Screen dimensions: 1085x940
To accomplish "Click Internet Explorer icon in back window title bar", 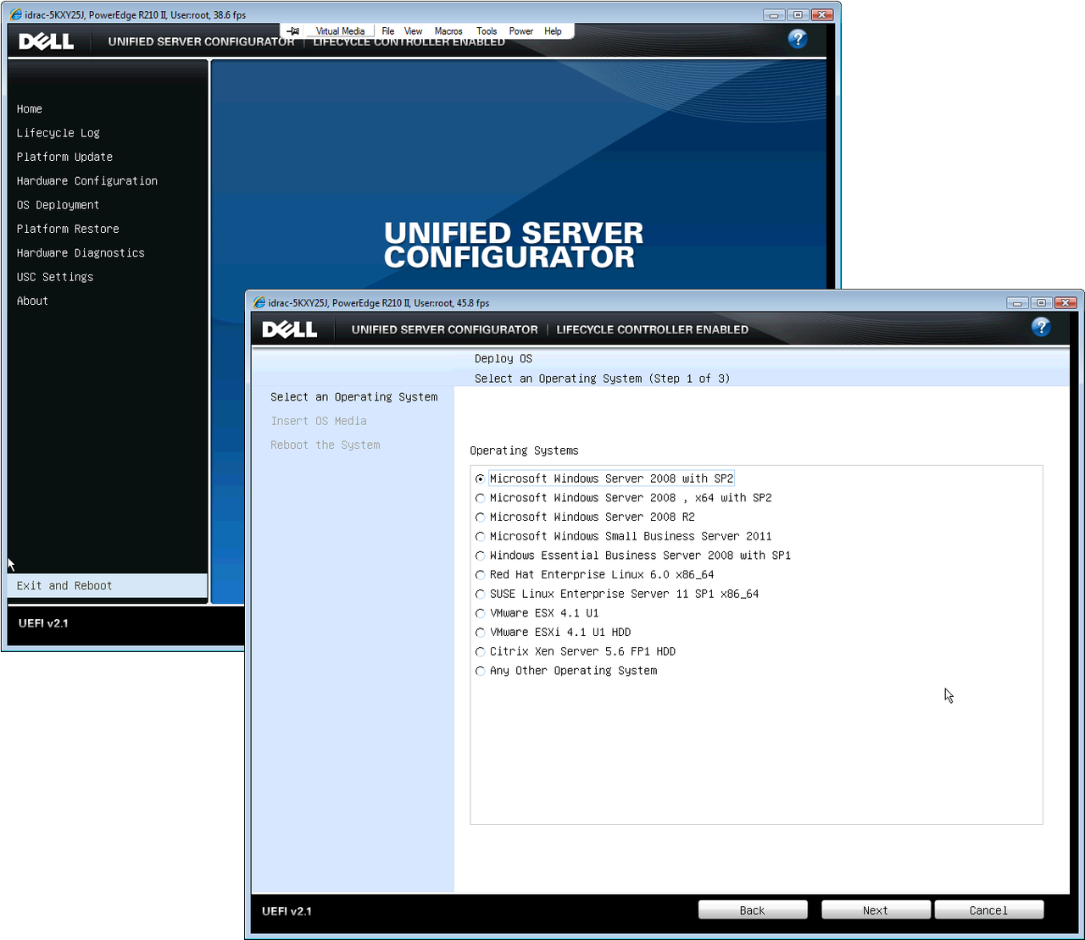I will tap(16, 14).
